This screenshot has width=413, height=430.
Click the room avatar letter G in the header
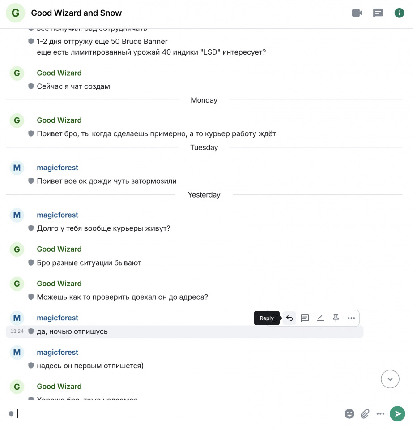16,13
